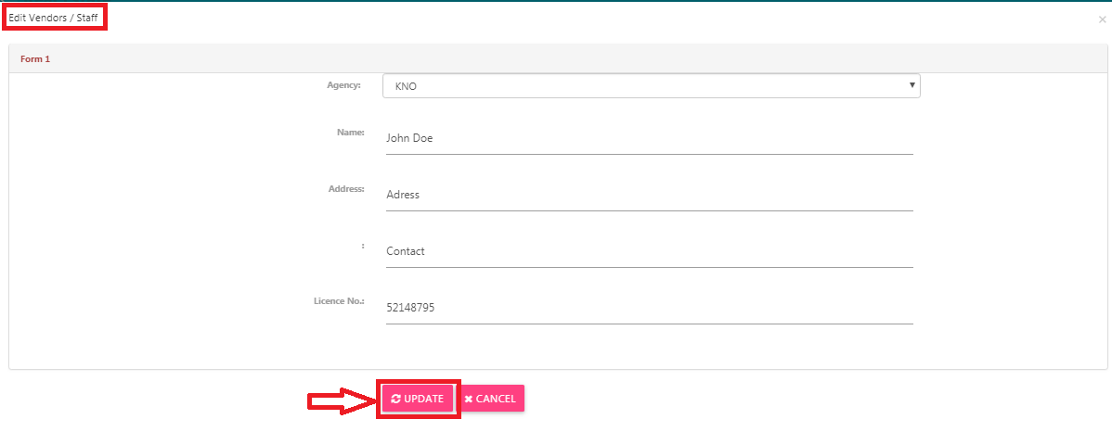
Task: Open the Agency dropdown showing KNO
Action: [x=651, y=85]
